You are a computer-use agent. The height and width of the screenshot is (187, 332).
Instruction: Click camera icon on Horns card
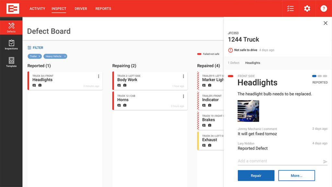click(125, 105)
